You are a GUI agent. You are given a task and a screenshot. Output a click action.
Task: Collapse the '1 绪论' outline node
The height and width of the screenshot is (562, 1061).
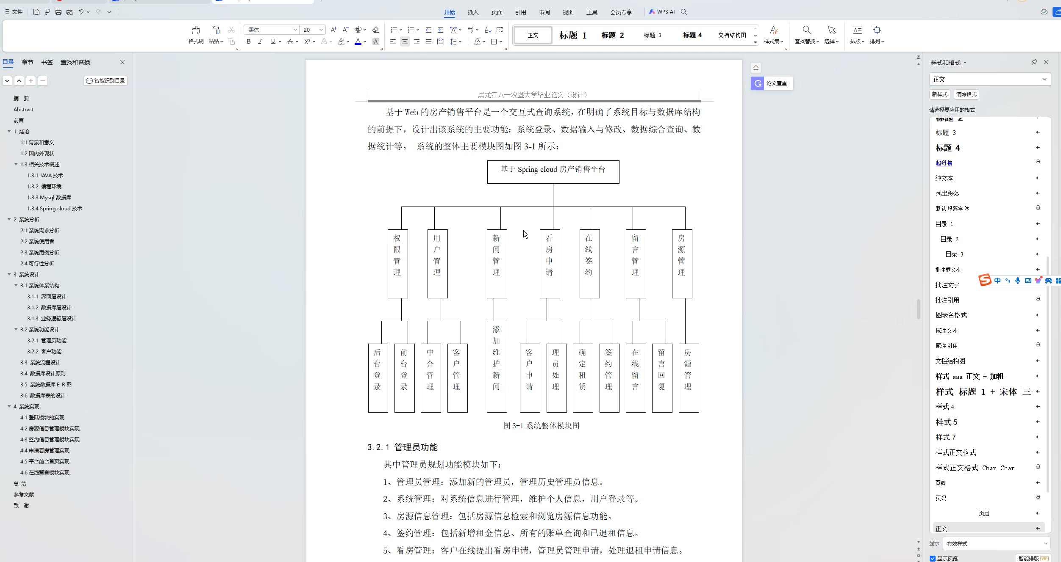[x=9, y=131]
